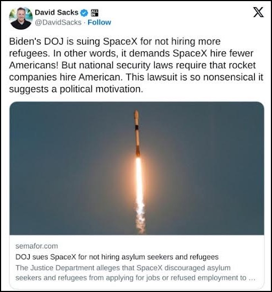Click the rocket body in the photo

pos(137,133)
